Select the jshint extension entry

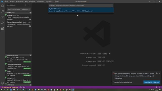(18, 80)
